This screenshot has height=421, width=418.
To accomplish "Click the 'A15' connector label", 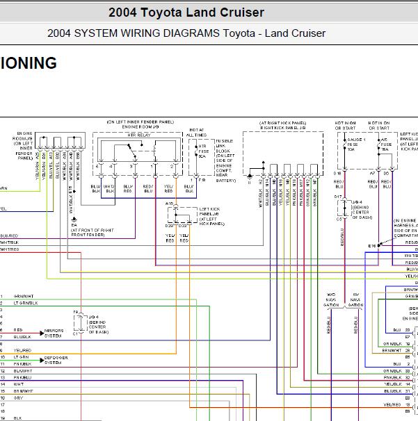I will coord(169,204).
